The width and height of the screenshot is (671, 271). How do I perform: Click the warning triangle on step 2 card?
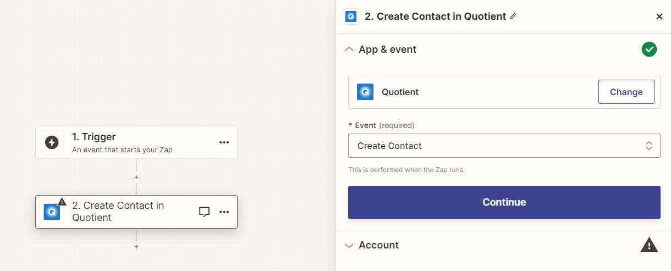tap(62, 202)
